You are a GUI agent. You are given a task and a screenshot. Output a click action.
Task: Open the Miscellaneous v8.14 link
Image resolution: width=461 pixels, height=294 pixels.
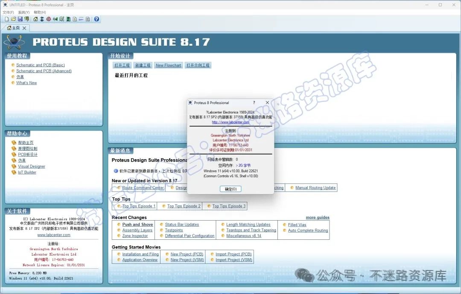pyautogui.click(x=244, y=236)
